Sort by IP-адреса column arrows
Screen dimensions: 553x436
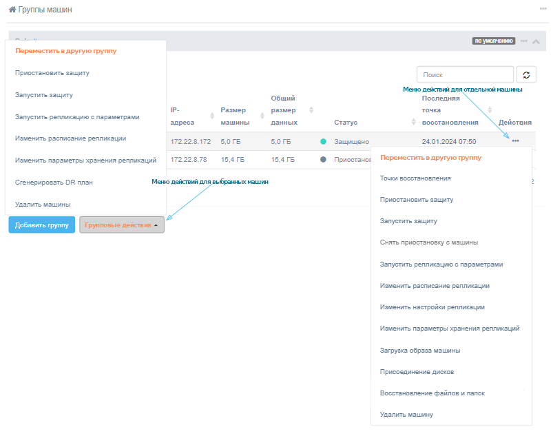coord(212,116)
